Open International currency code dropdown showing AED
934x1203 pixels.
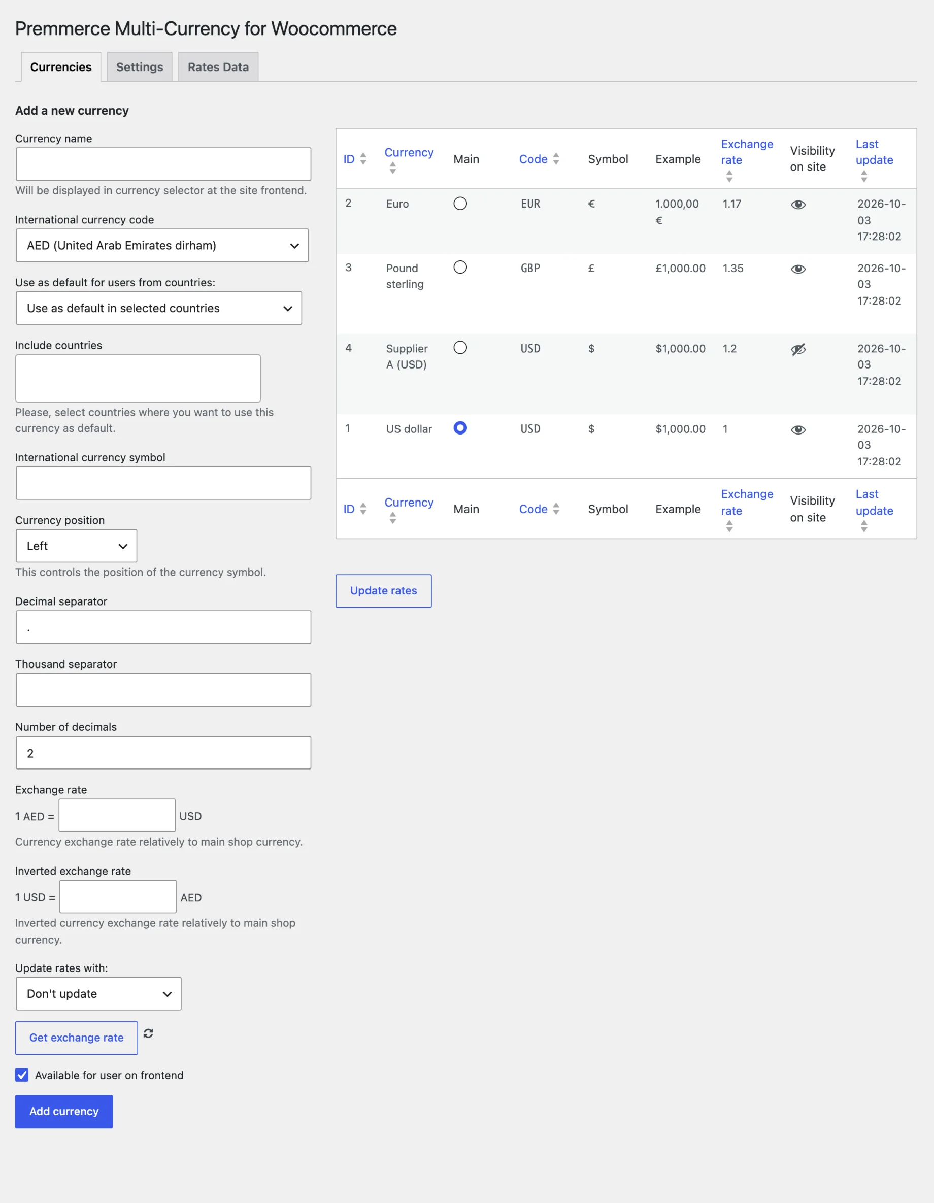point(162,246)
